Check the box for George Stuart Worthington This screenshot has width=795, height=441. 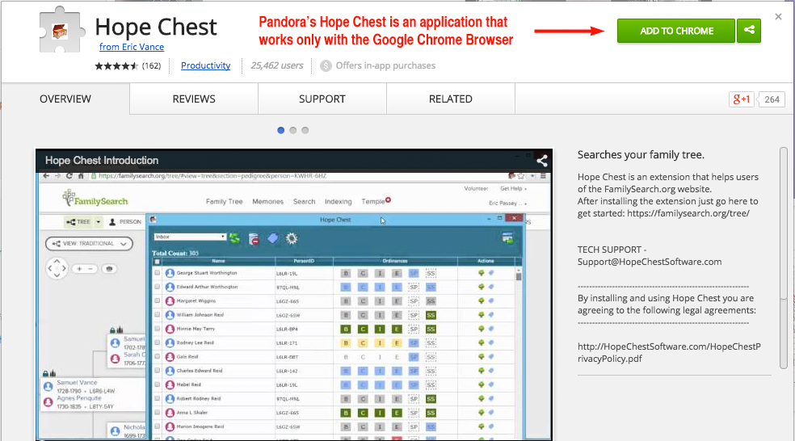[x=158, y=273]
